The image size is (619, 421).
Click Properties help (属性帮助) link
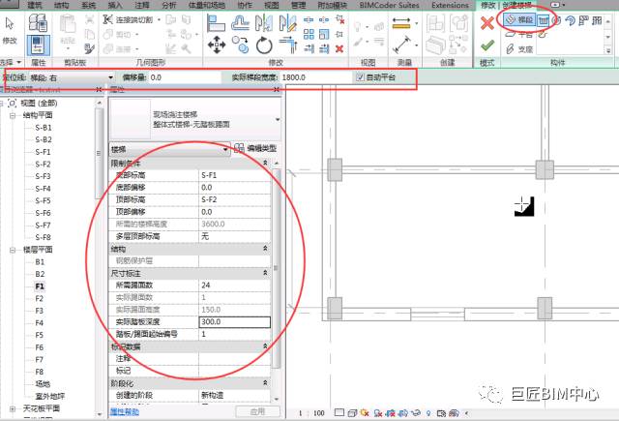pos(125,412)
